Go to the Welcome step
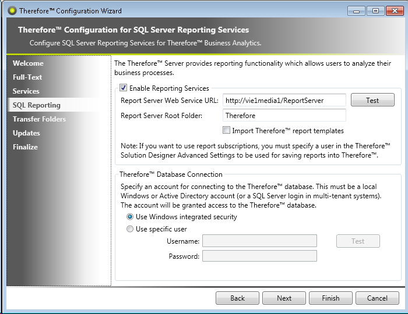 point(28,63)
